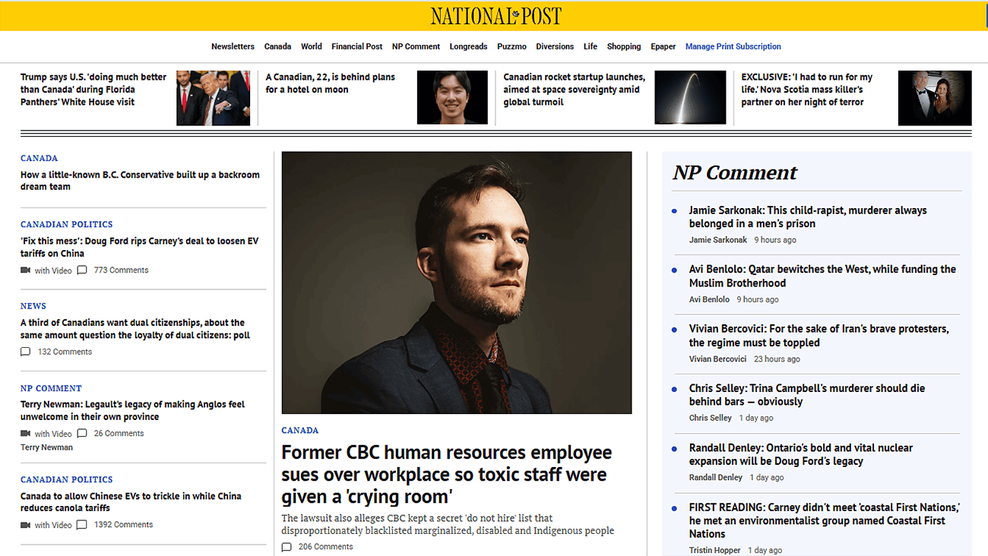
Task: Click the Trump White House visit photo
Action: click(214, 97)
